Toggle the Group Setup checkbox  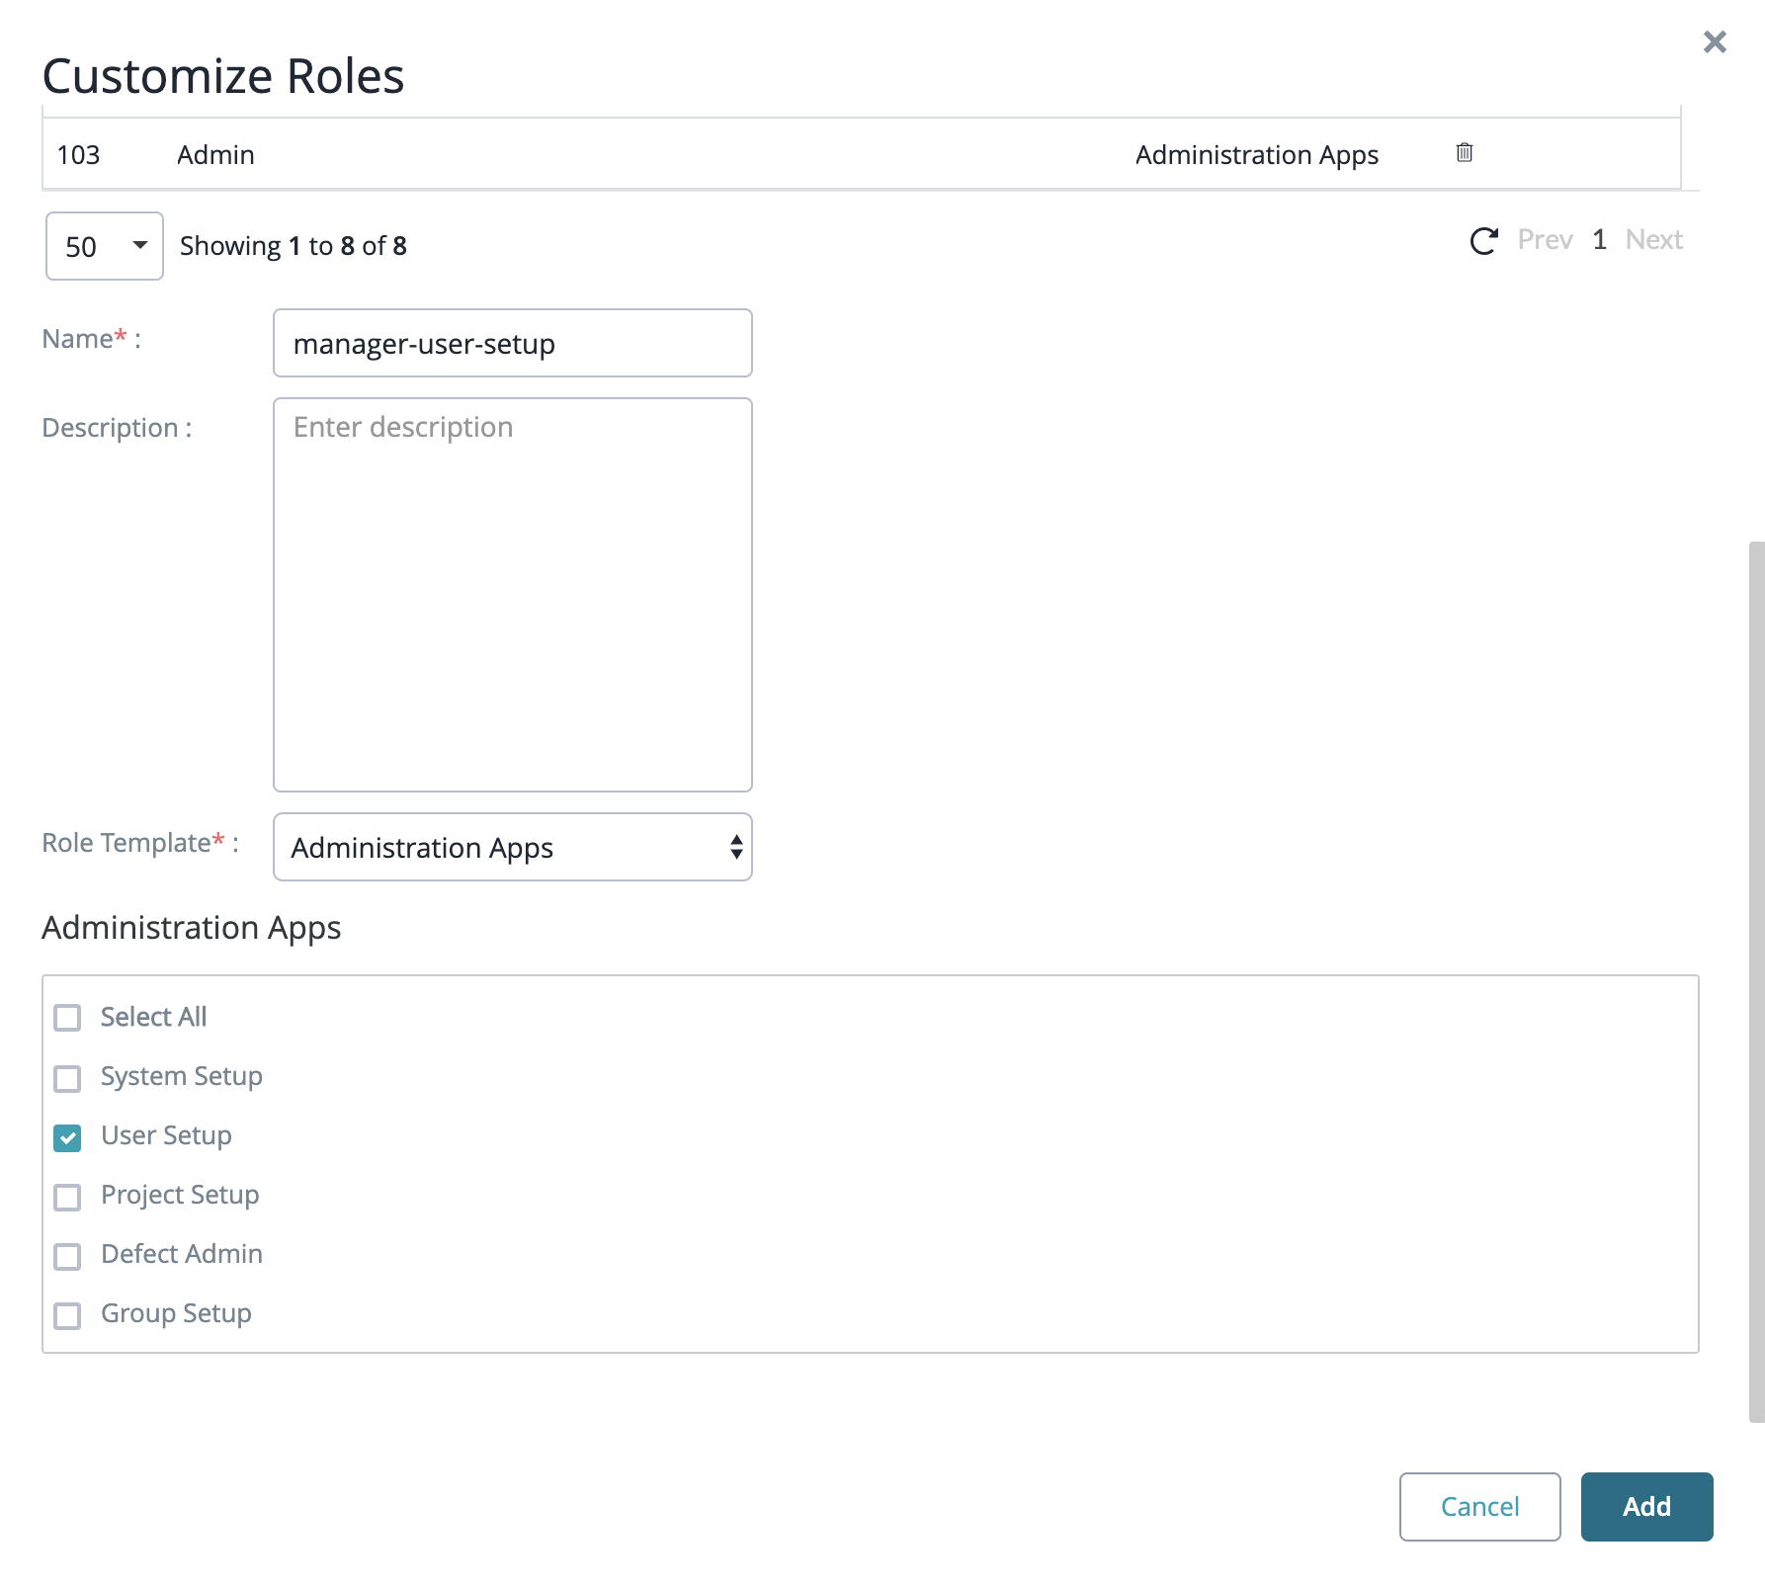pos(67,1315)
